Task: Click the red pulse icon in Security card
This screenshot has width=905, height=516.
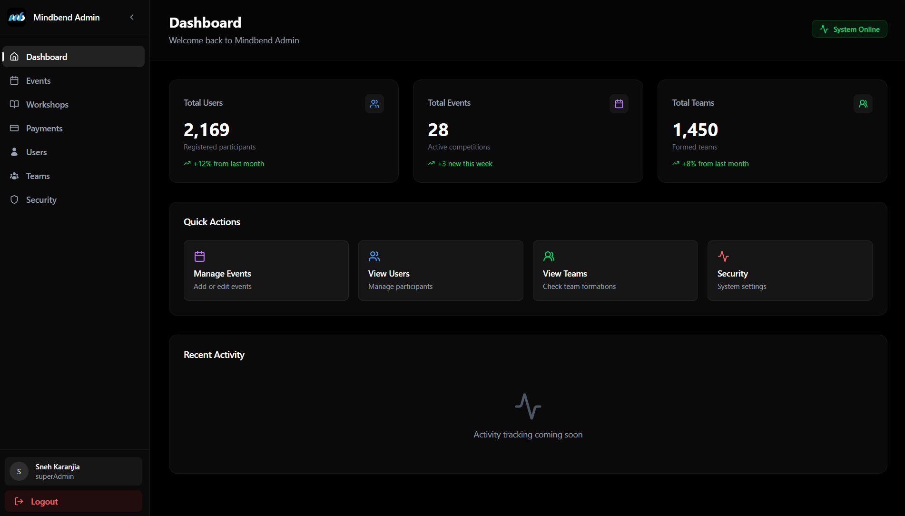Action: 723,257
